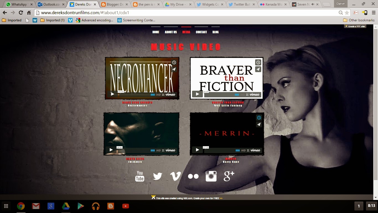Share the Merrin video via paper-plane icon
The image size is (378, 213).
[259, 124]
